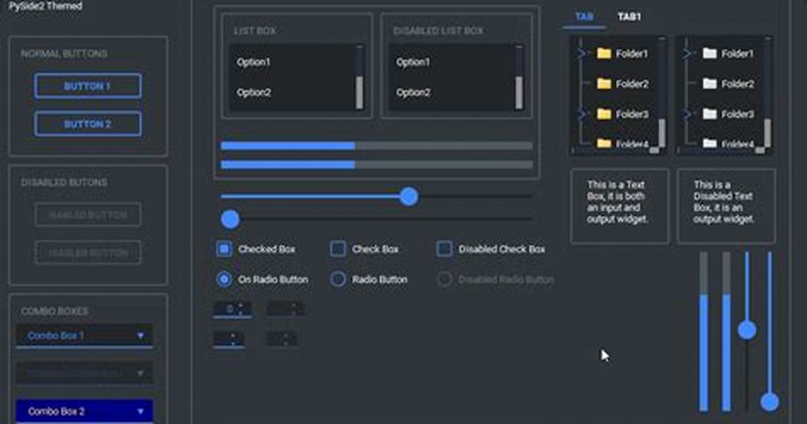Image resolution: width=807 pixels, height=424 pixels.
Task: Uncheck the Checked Box checkbox
Action: point(224,249)
